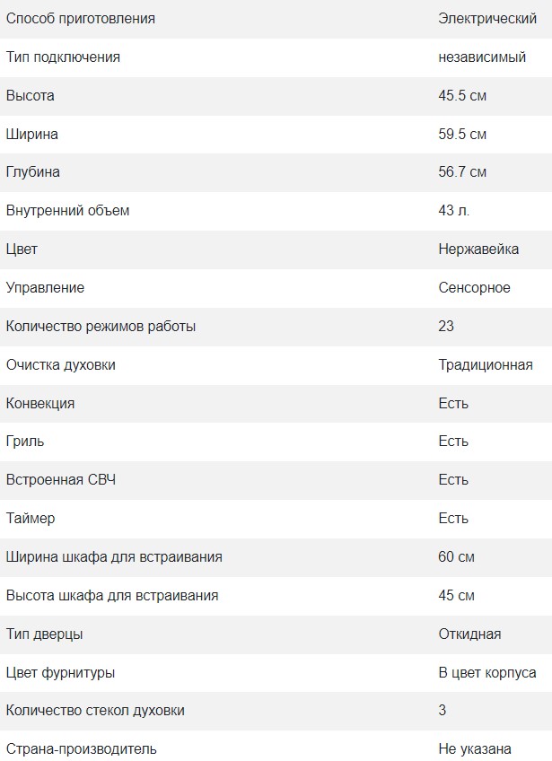The height and width of the screenshot is (761, 552).
Task: Click the "Не указана" country value
Action: 475,749
